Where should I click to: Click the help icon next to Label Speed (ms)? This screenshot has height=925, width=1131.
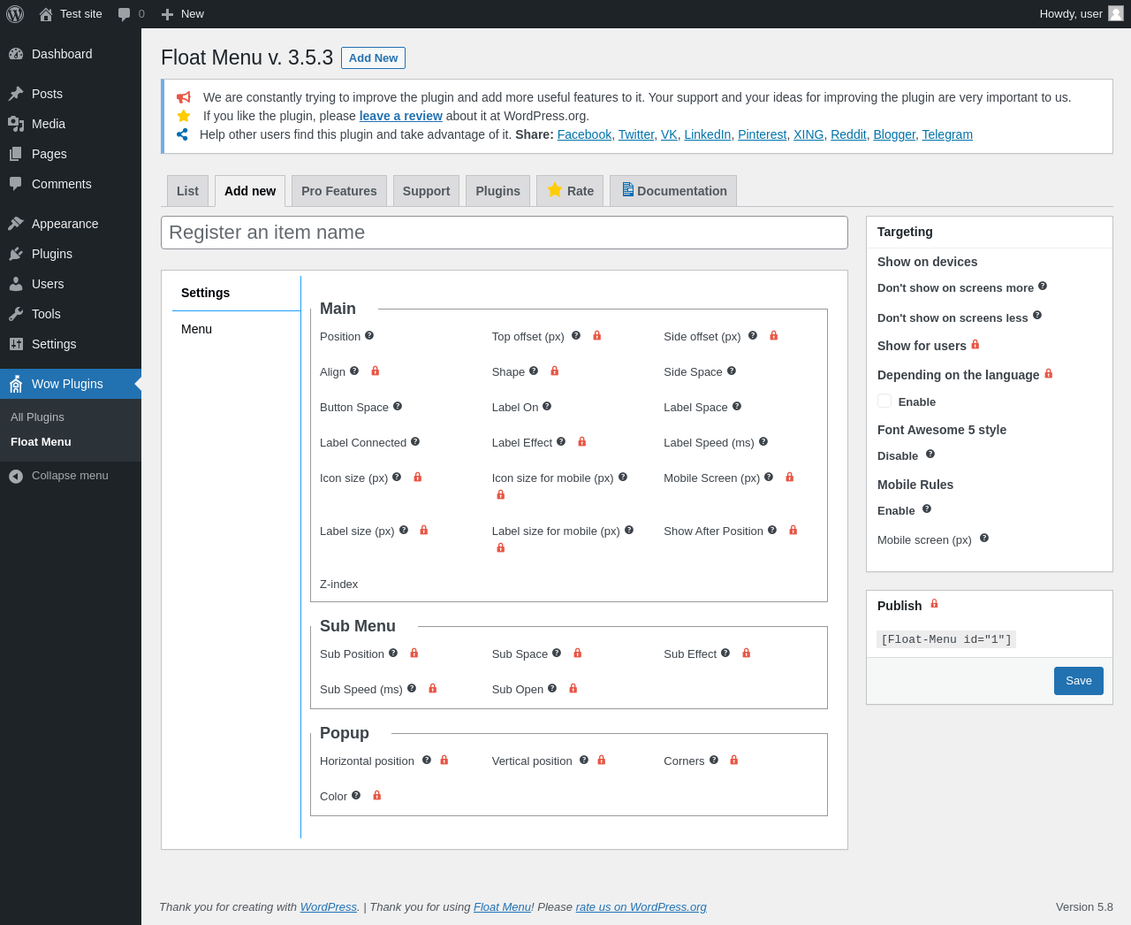[x=763, y=441]
